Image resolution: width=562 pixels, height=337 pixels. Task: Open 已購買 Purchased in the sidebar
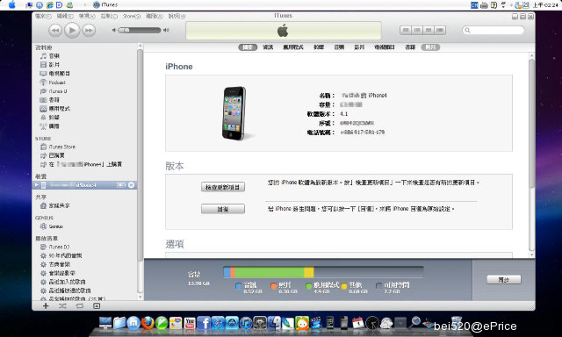(53, 155)
